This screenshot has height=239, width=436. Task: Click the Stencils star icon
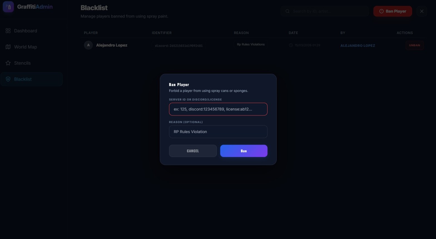point(8,63)
